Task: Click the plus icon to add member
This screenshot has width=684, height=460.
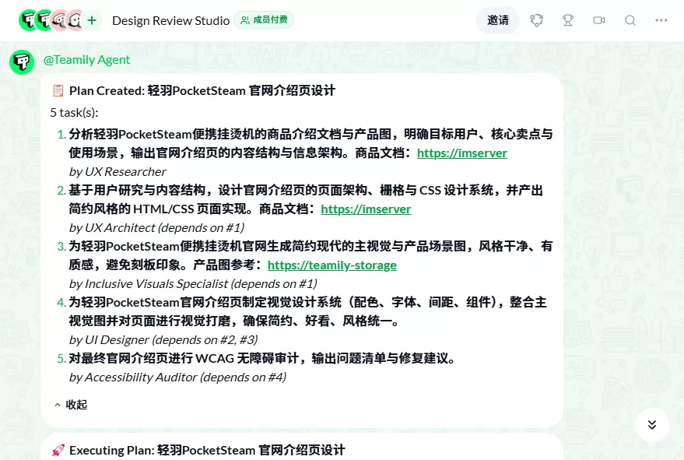Action: (92, 20)
